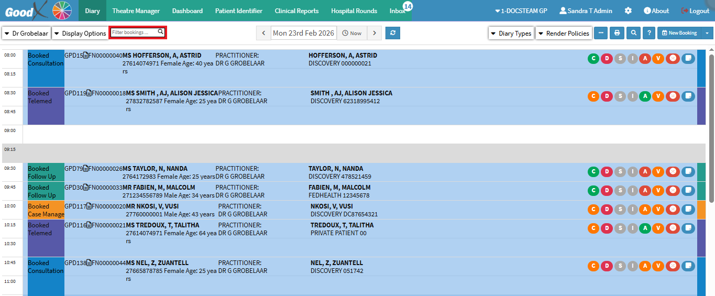Click the V icon in Nanda Taylor row
Screen dimensions: 715x296
(658, 171)
